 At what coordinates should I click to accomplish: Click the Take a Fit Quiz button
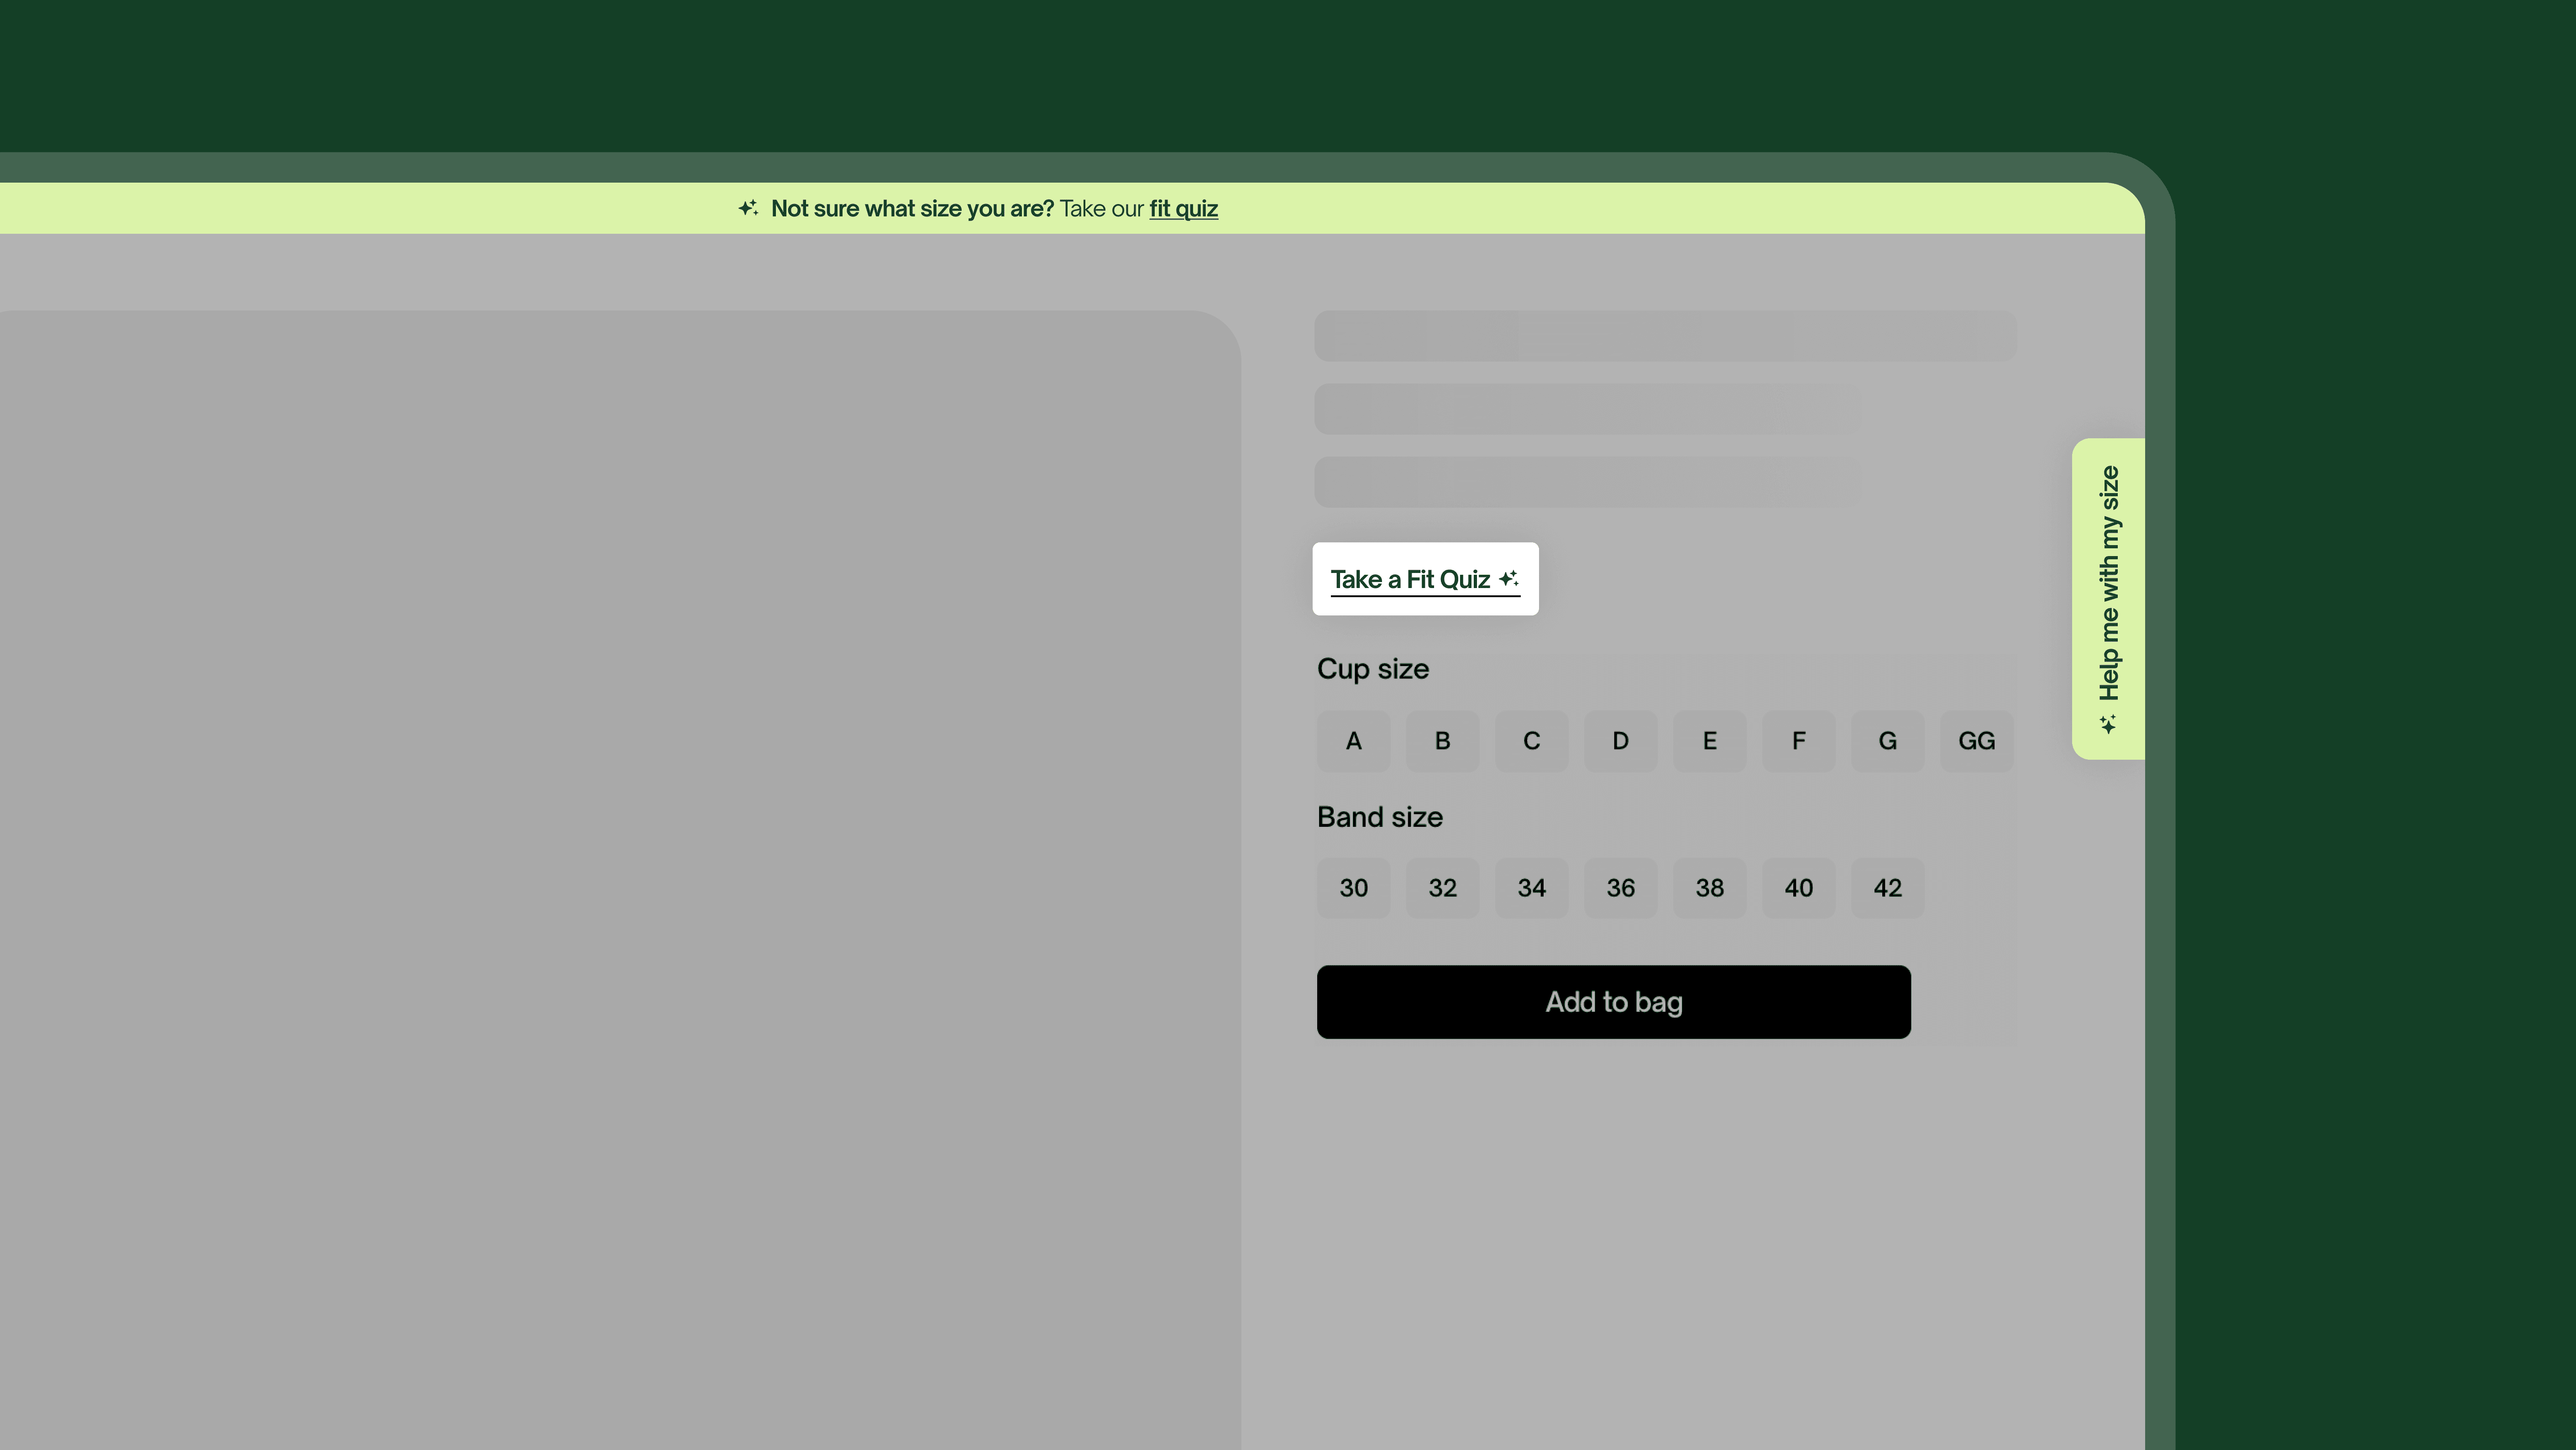point(1425,579)
